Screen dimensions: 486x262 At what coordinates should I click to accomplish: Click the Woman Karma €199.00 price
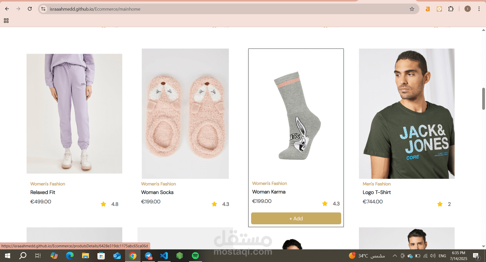[262, 201]
